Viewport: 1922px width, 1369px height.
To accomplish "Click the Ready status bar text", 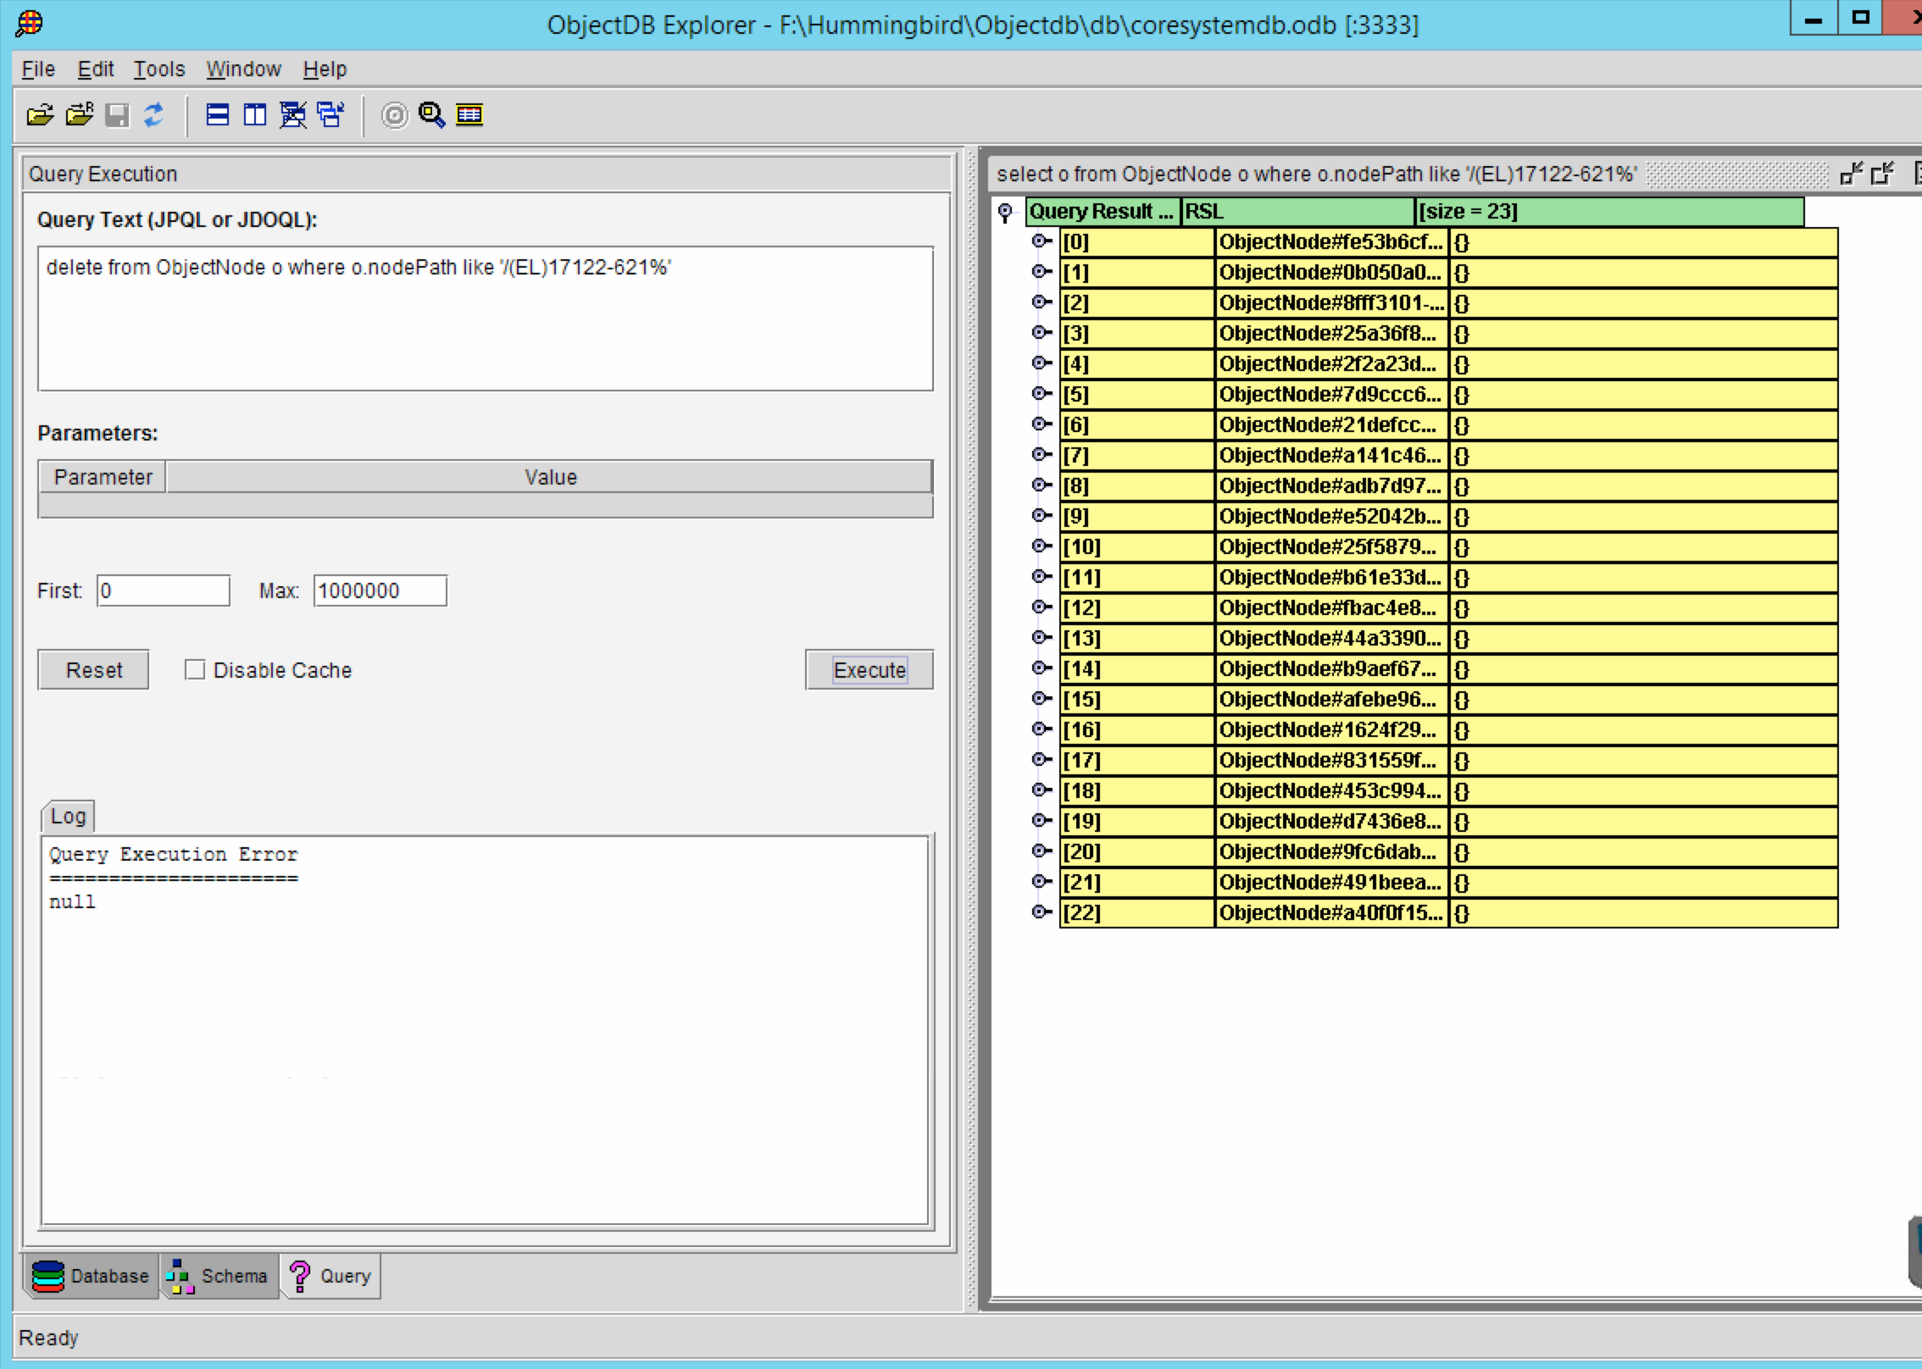I will (48, 1338).
